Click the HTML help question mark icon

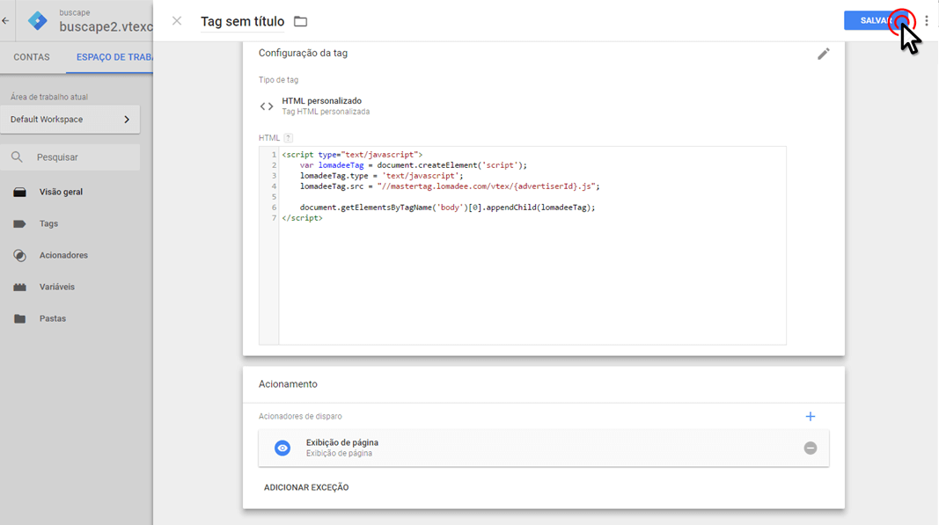(288, 138)
